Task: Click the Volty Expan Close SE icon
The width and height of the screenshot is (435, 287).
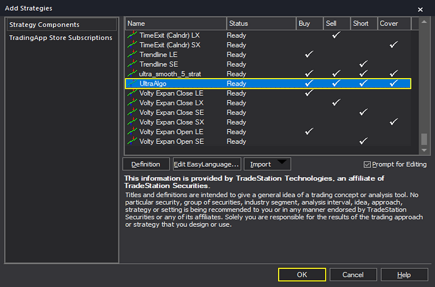Action: (x=132, y=112)
